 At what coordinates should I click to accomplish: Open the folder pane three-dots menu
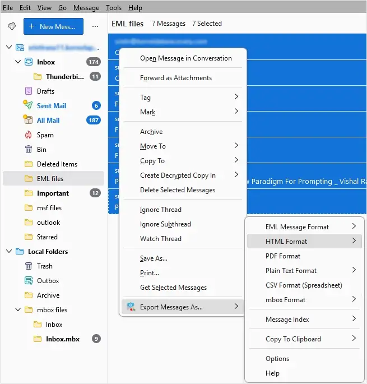coord(95,26)
